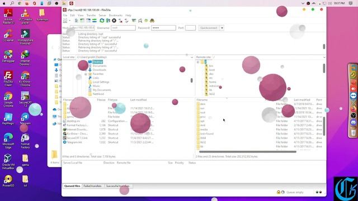The width and height of the screenshot is (358, 201).
Task: Sort remote list by Last modified column
Action: 302,100
